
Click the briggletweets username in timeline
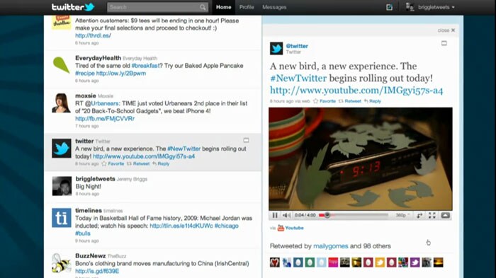coord(95,179)
